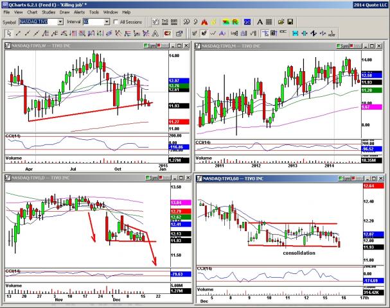Image resolution: width=390 pixels, height=308 pixels.
Task: Click the blue 12.97 price label
Action: pos(179,81)
